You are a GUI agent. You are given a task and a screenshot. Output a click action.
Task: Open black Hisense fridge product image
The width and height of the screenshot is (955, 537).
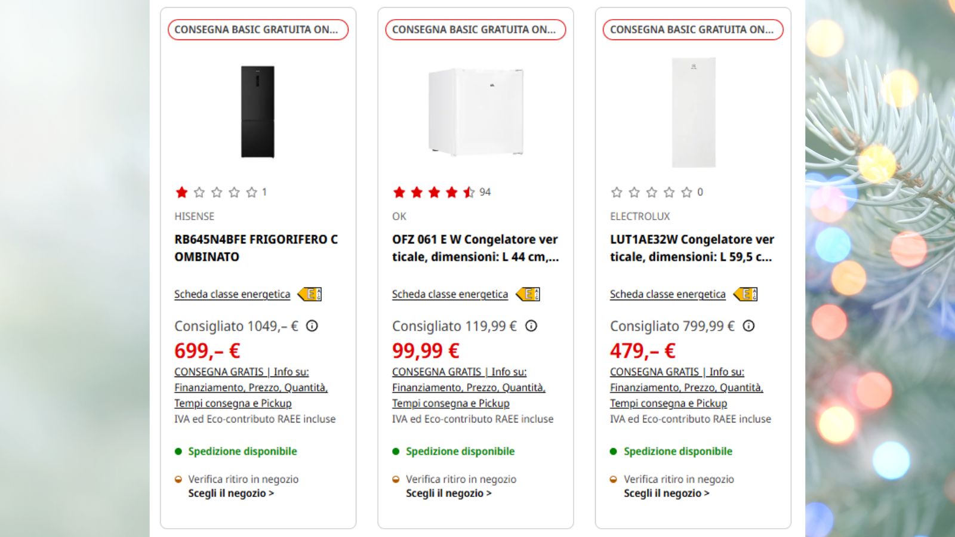coord(258,112)
